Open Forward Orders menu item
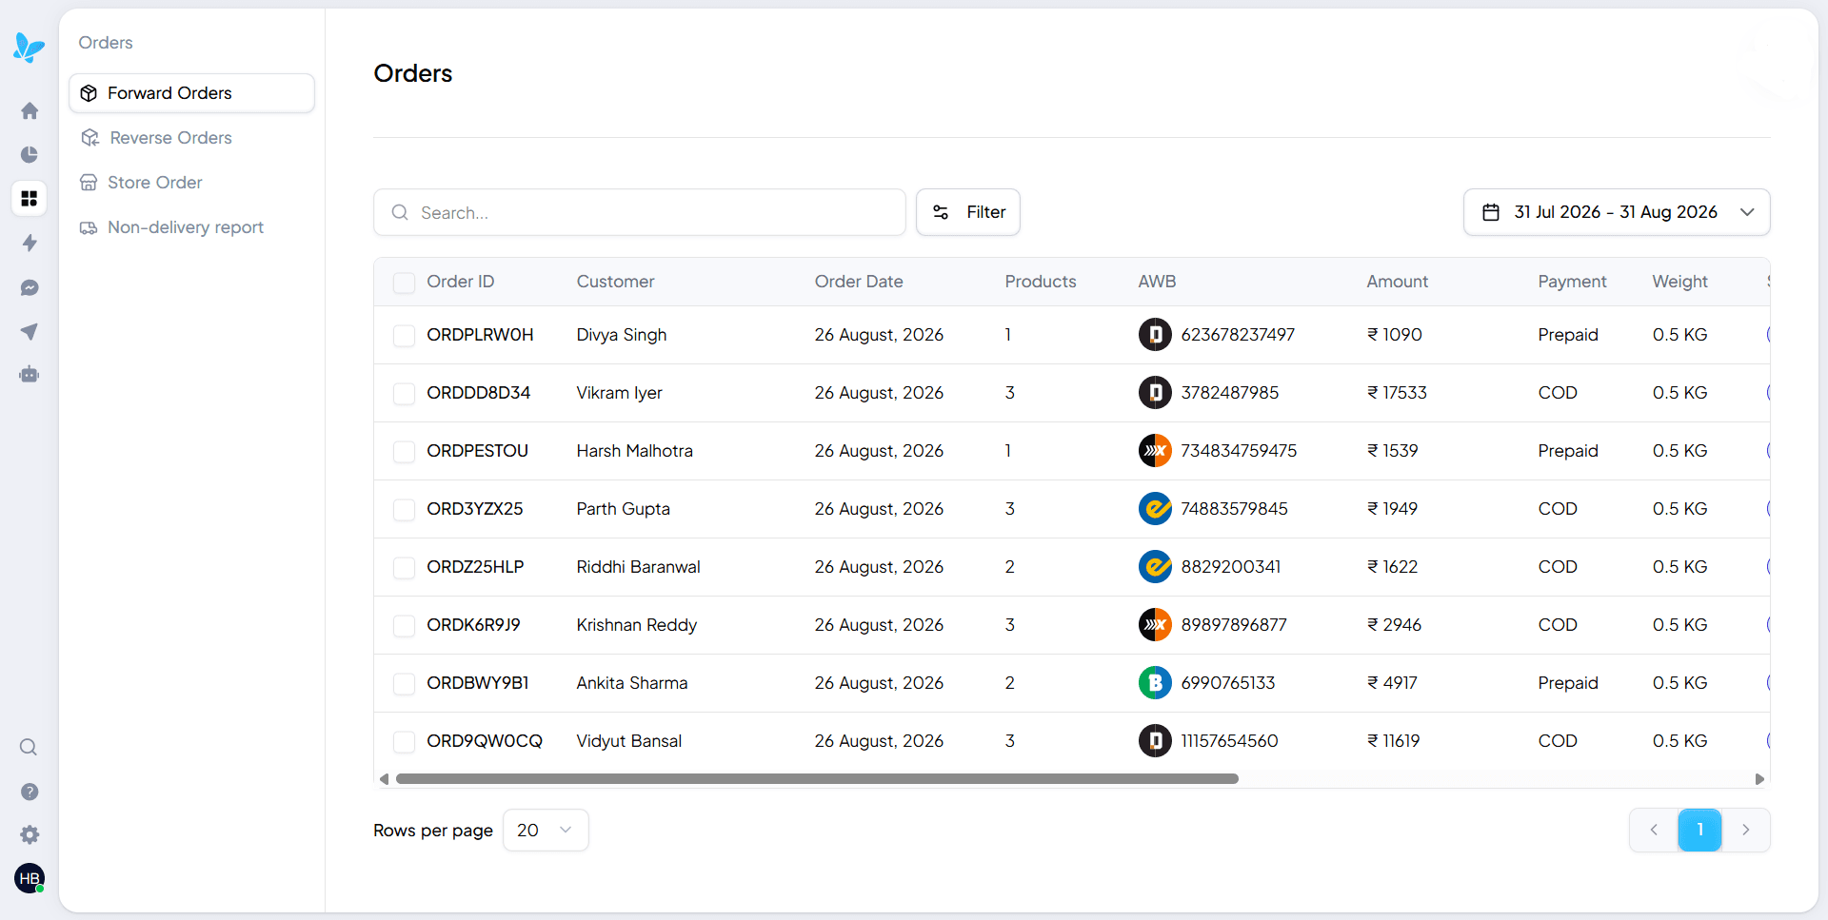The image size is (1828, 920). (x=191, y=93)
